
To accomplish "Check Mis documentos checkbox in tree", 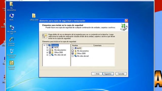I will (x=50, y=50).
